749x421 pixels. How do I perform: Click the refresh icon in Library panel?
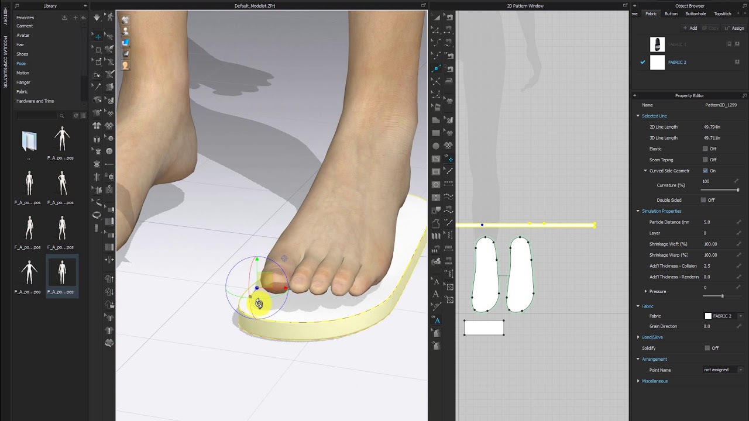tap(75, 116)
